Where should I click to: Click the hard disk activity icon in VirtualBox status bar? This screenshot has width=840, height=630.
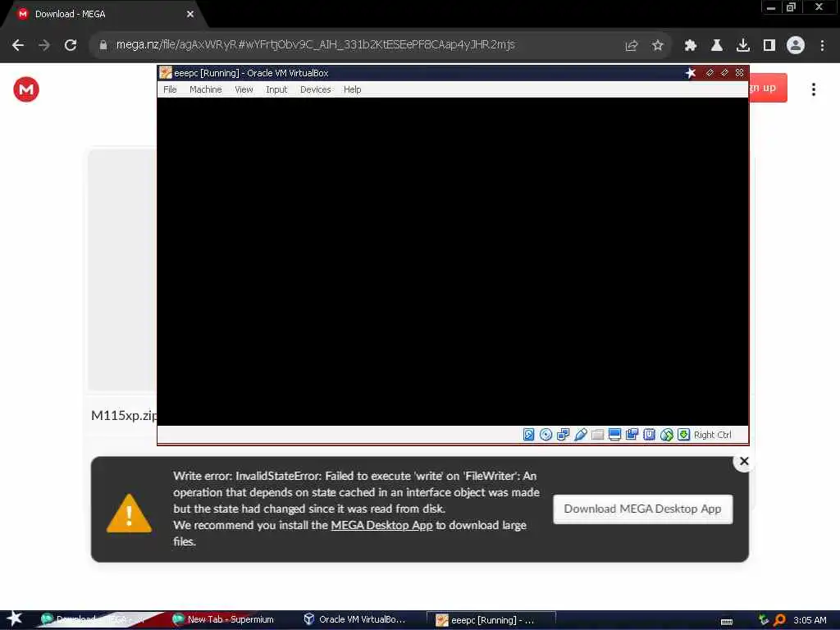click(x=528, y=435)
